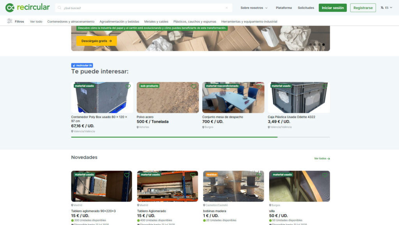Click Conjunto mesa de despacho title
399x225 pixels.
point(222,117)
